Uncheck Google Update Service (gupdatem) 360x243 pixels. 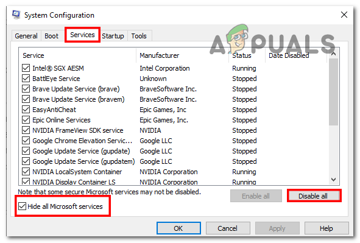26,161
